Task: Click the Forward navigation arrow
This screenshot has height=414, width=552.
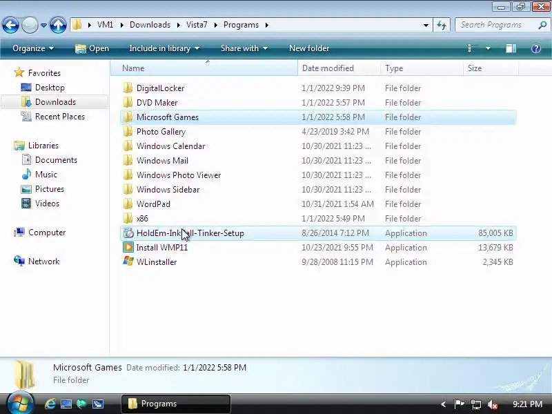Action: coord(30,25)
